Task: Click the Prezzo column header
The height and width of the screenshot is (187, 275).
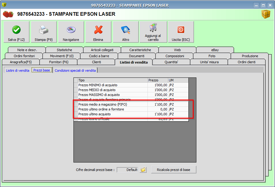Action: coord(158,80)
